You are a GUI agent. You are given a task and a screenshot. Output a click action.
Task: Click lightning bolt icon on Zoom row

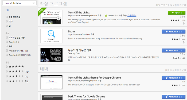(x=184, y=42)
